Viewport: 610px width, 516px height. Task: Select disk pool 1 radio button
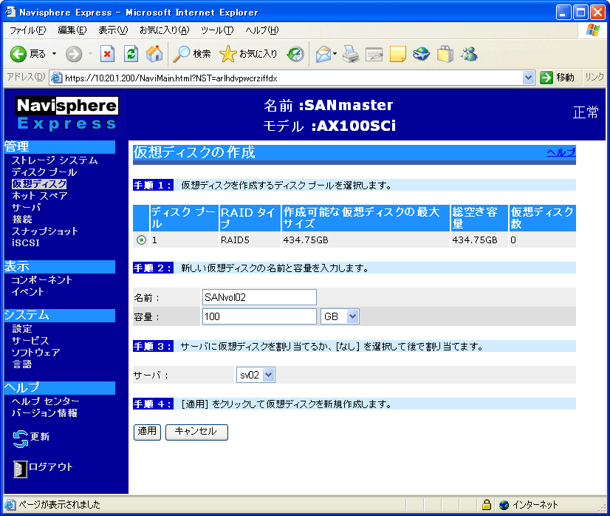click(x=141, y=240)
